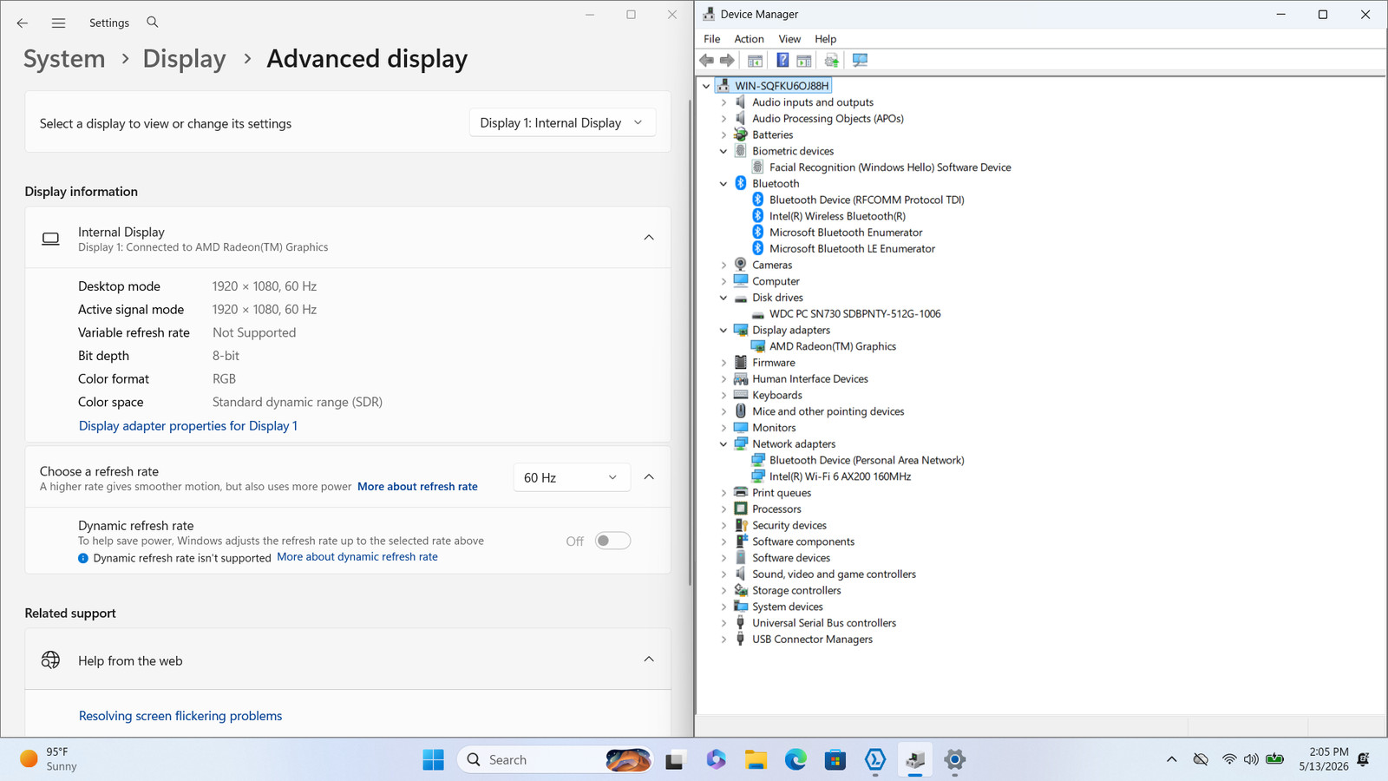Click the Settings window vertical scrollbar
The width and height of the screenshot is (1388, 781).
[x=690, y=342]
